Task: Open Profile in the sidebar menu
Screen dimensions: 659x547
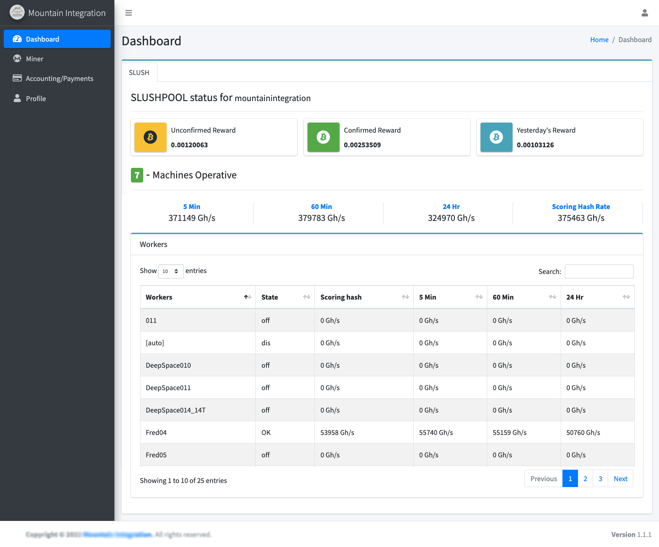Action: point(57,98)
